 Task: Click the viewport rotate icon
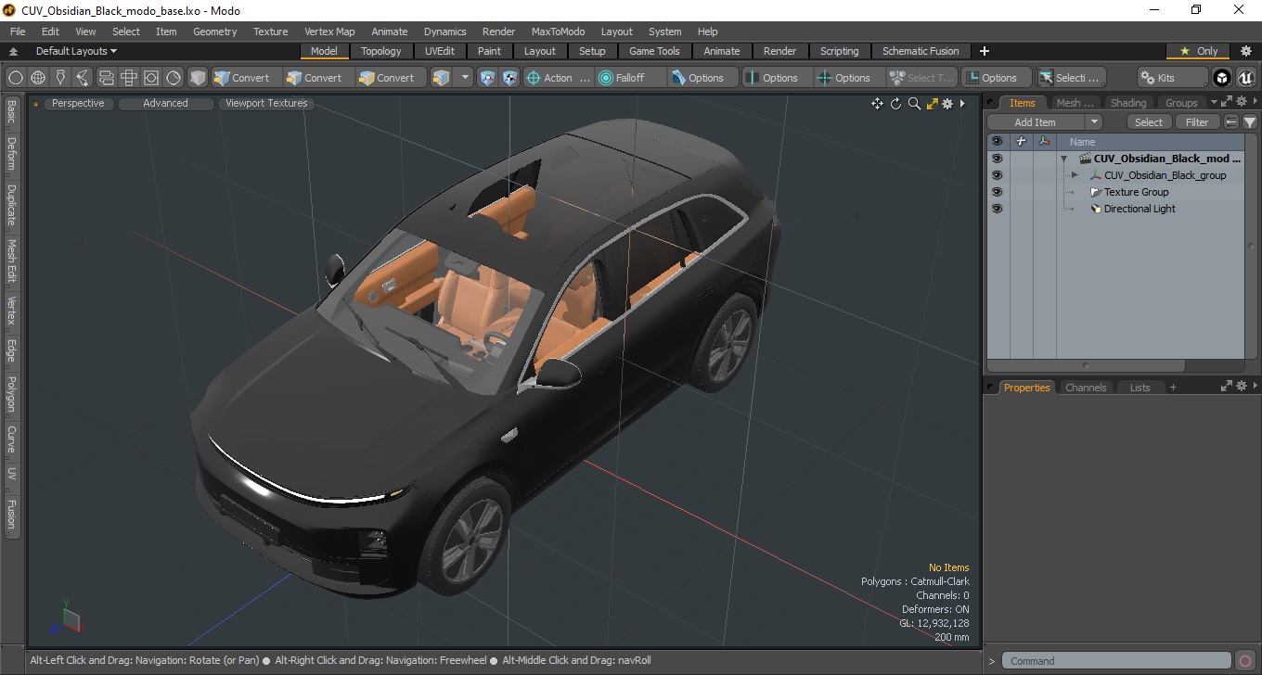895,104
